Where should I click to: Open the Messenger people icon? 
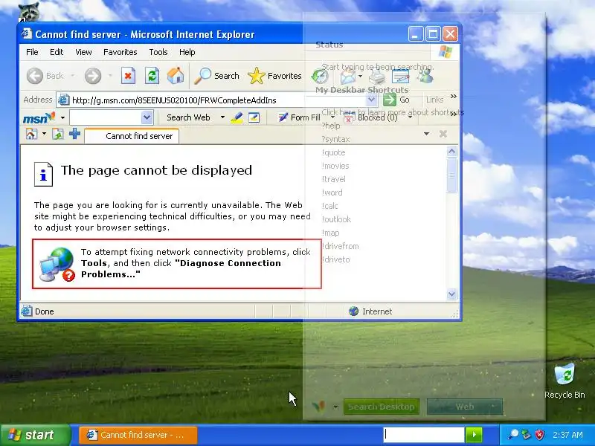pos(425,77)
